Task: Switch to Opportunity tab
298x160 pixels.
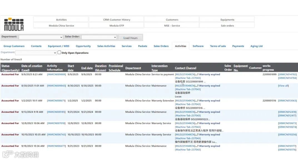Action: coord(83,46)
